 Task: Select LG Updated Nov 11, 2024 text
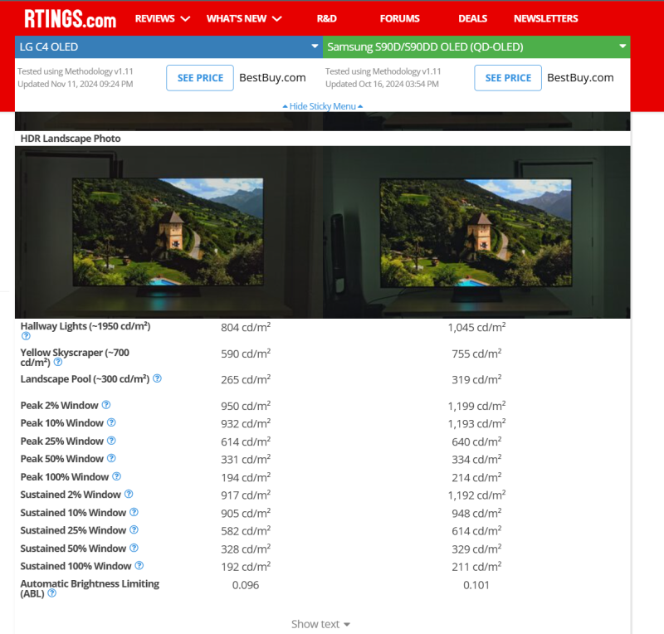tap(76, 84)
